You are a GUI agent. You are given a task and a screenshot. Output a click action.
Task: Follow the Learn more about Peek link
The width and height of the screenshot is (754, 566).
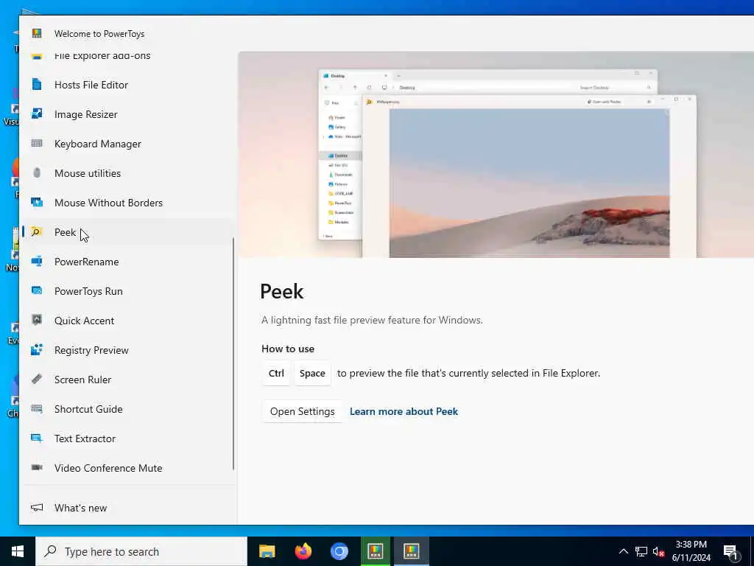[x=404, y=411]
